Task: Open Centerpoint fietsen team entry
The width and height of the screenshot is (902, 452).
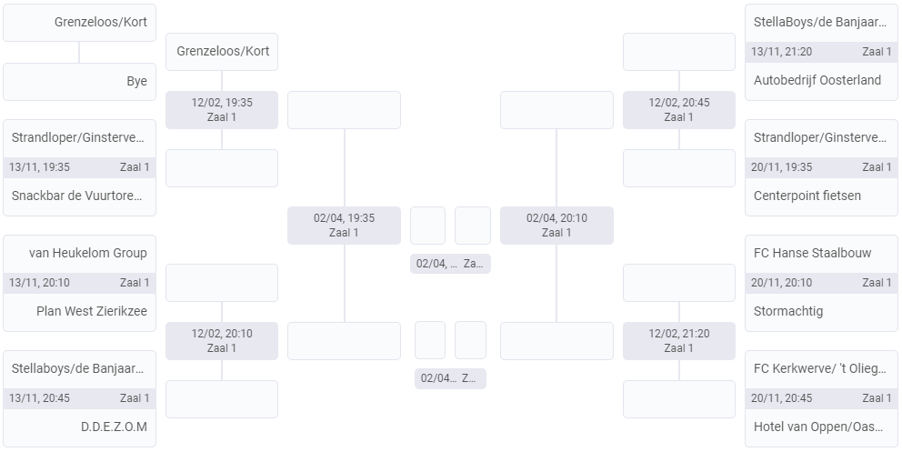Action: pyautogui.click(x=821, y=196)
